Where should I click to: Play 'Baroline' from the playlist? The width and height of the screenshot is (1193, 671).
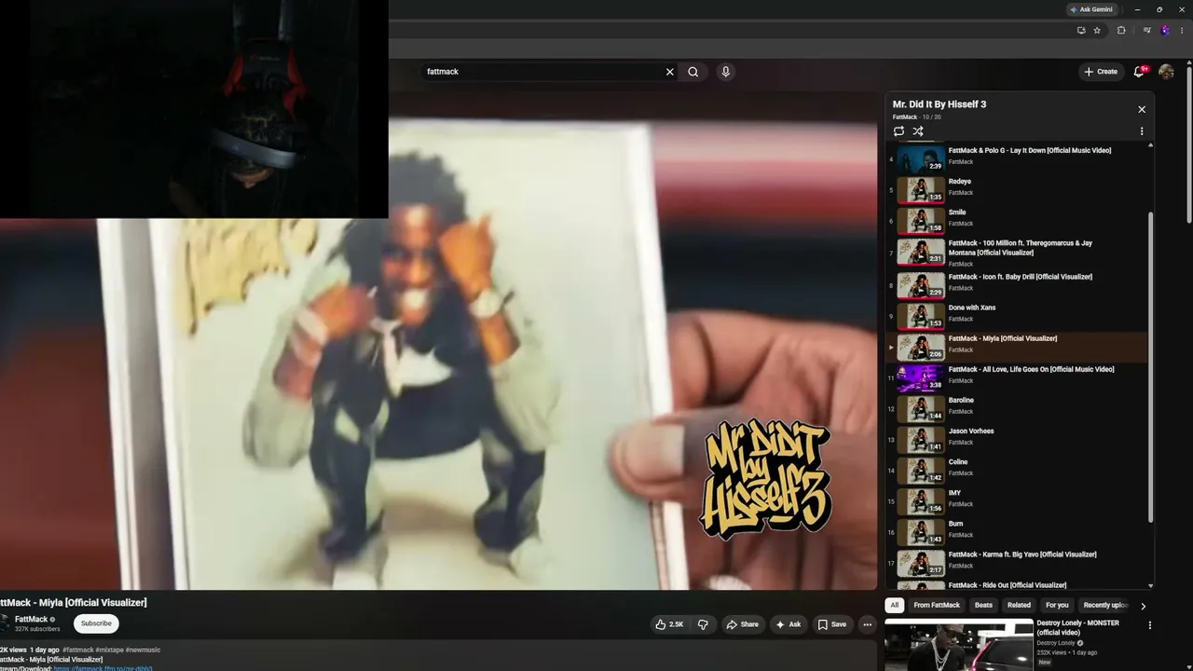click(x=1018, y=409)
